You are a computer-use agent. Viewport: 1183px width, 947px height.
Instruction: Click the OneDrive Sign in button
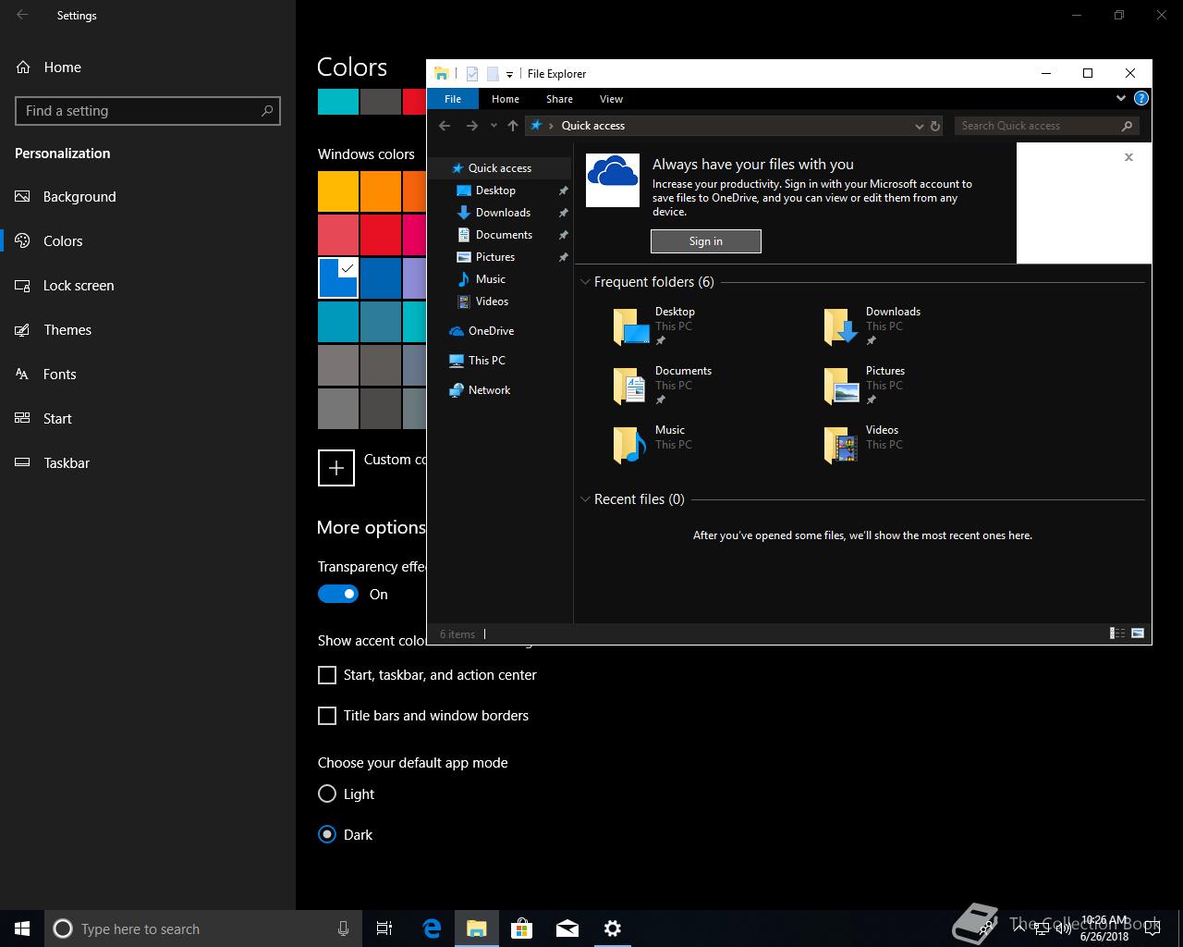706,241
